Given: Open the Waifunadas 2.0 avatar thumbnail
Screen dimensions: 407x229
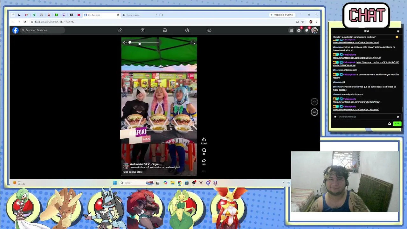Looking at the screenshot, I should click(126, 166).
